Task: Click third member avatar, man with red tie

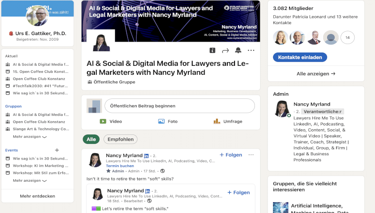Action: pos(314,37)
